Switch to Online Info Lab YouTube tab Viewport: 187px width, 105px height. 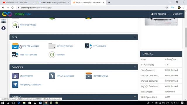click(19, 3)
